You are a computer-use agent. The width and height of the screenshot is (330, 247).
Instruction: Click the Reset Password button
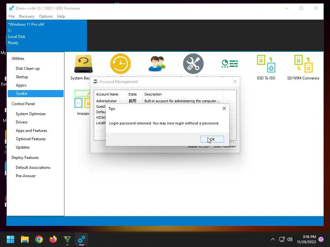tap(224, 147)
